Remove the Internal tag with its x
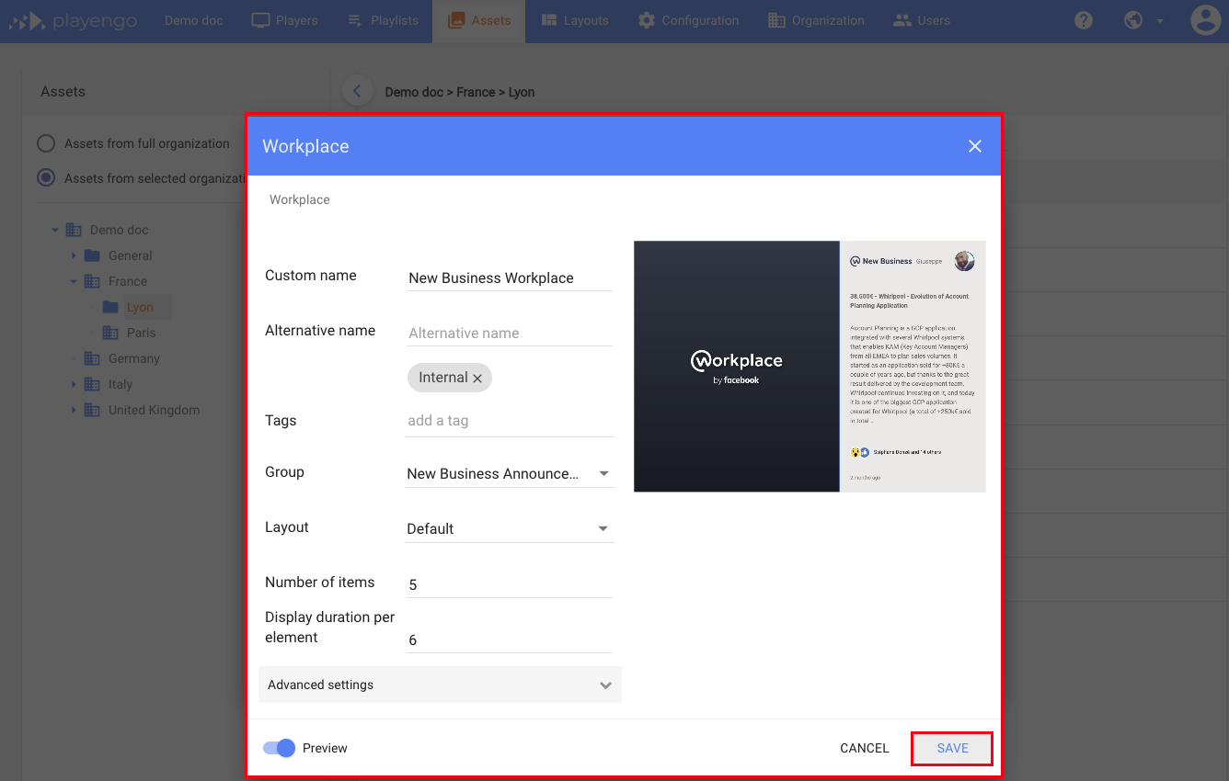The image size is (1229, 781). (477, 379)
